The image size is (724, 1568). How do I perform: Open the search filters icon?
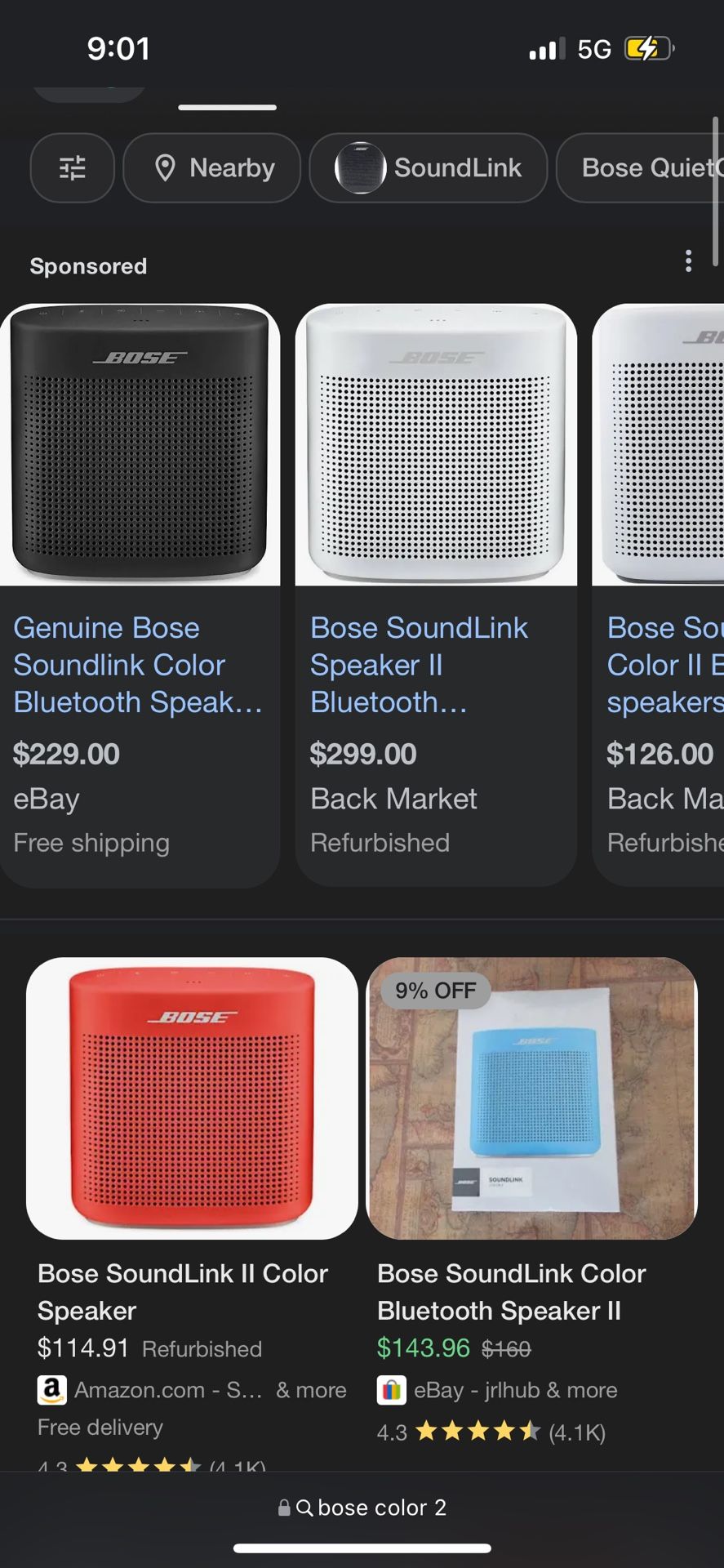coord(72,168)
